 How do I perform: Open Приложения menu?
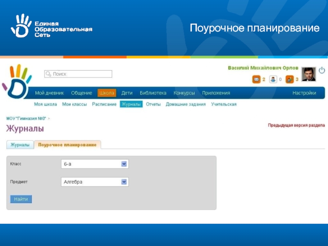(216, 93)
